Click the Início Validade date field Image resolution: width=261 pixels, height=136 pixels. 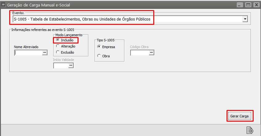pos(61,65)
